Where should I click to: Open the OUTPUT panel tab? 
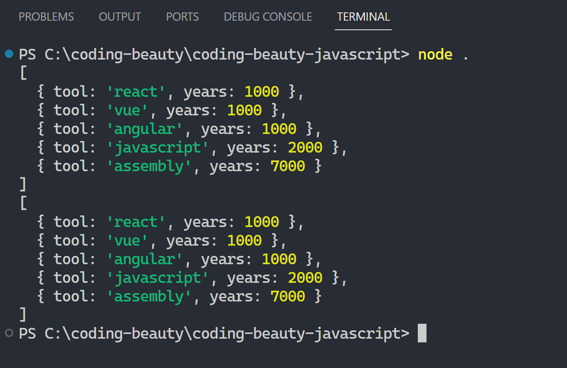coord(120,17)
